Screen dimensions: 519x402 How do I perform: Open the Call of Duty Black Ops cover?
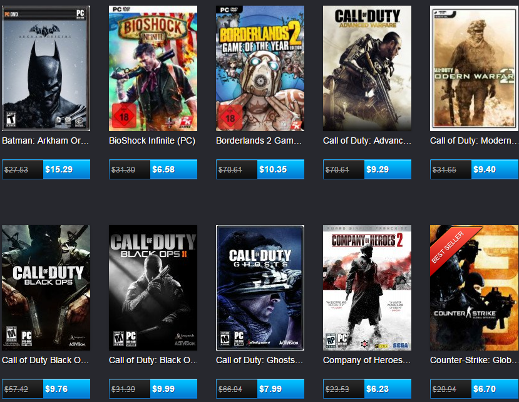46,288
